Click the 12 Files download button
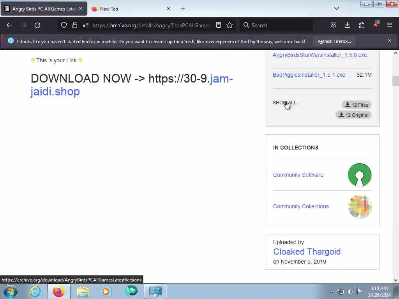The image size is (399, 299). pos(357,105)
